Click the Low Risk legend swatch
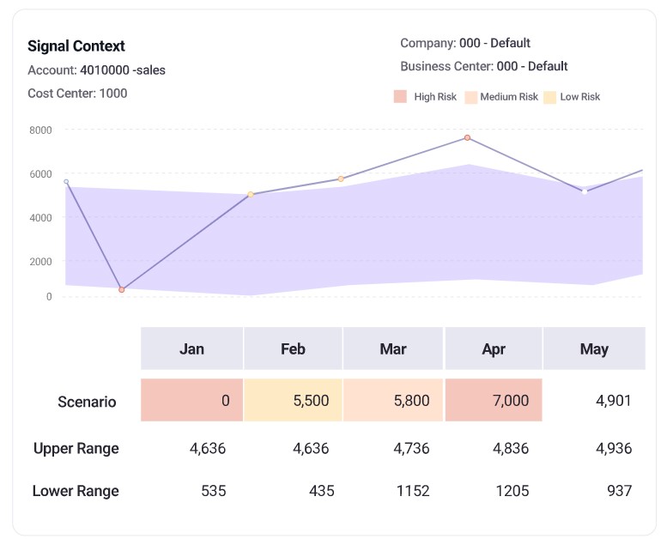This screenshot has height=539, width=667. (x=550, y=97)
